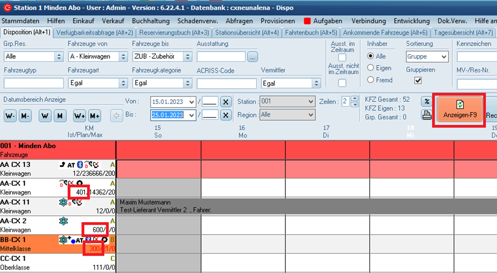Click the Bluetooth icon on AA CX 13

81,164
